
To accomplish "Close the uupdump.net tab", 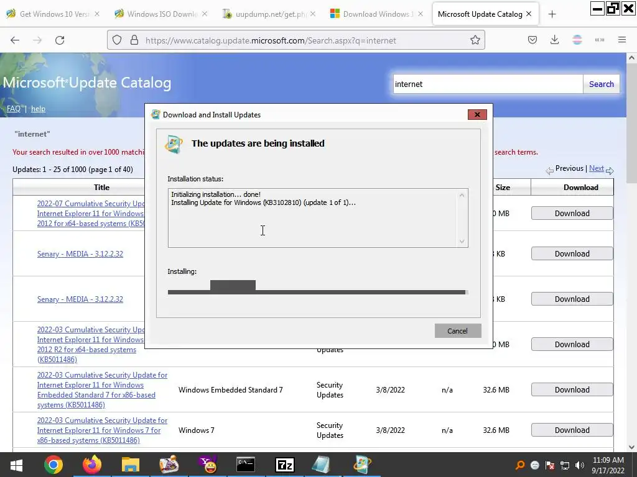I will 313,14.
